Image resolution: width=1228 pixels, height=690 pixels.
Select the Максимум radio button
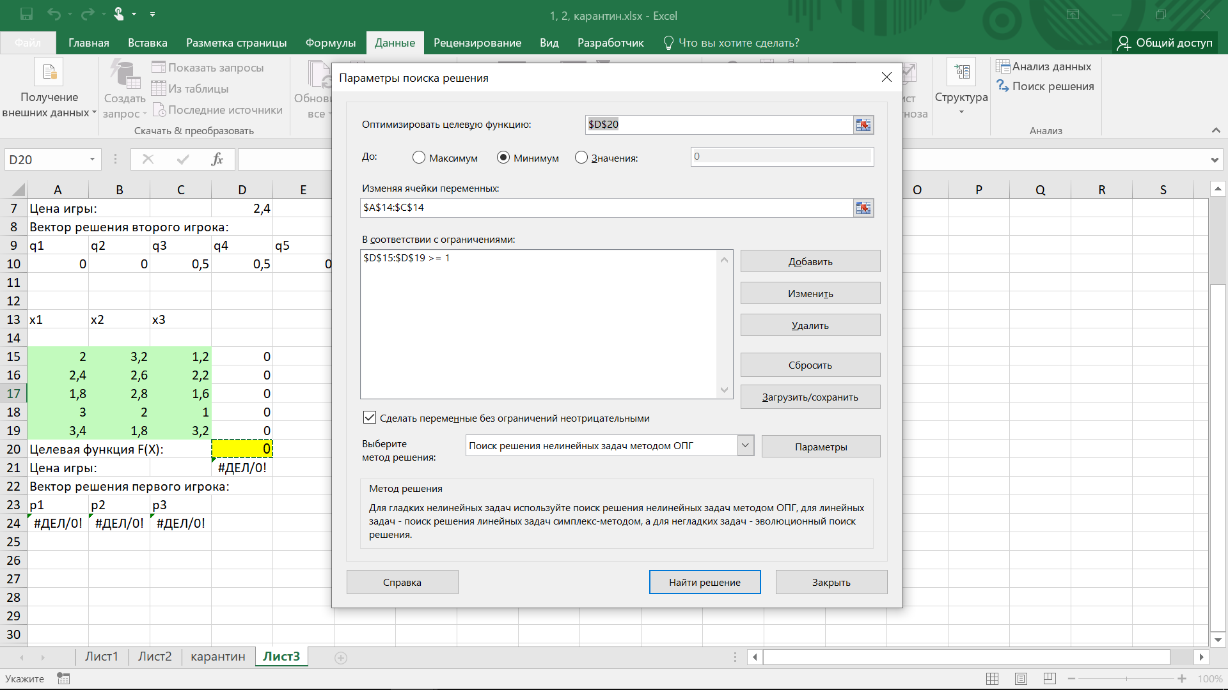point(419,157)
